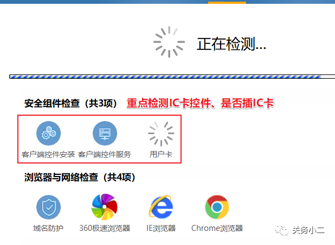Screen dimensions: 335x245
Task: Select the 客户端控件服务 server icon
Action: point(105,133)
